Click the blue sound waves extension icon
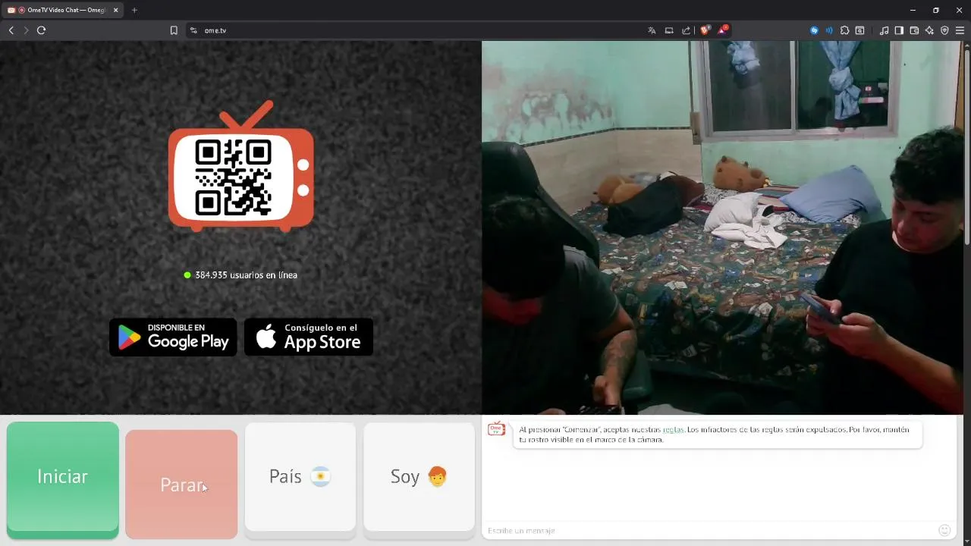This screenshot has width=971, height=546. click(829, 30)
